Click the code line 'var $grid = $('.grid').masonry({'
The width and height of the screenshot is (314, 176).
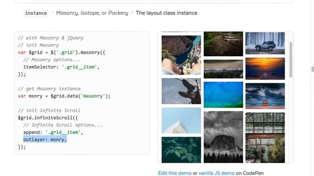click(x=61, y=52)
